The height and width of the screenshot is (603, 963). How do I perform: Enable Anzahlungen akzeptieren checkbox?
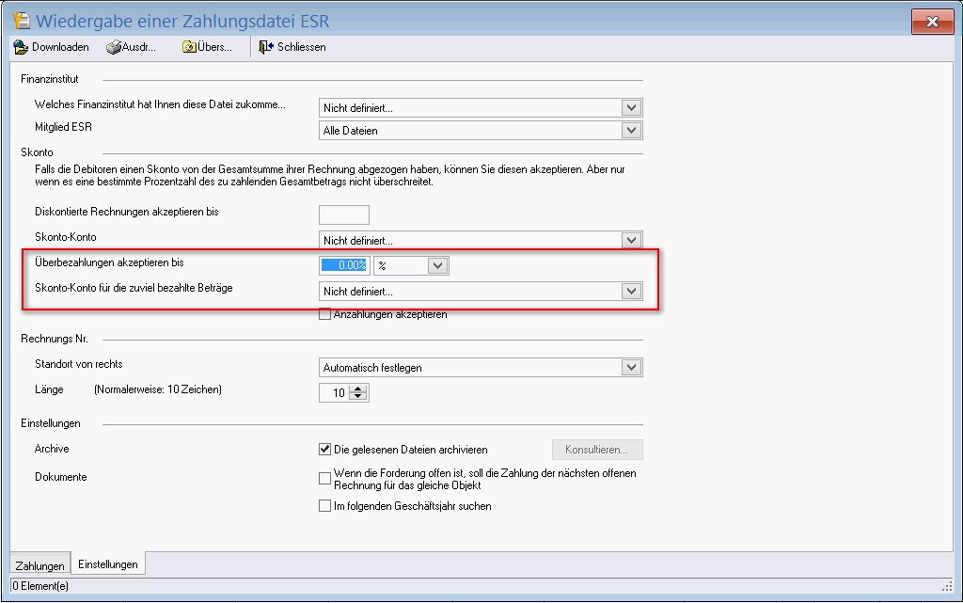[325, 314]
